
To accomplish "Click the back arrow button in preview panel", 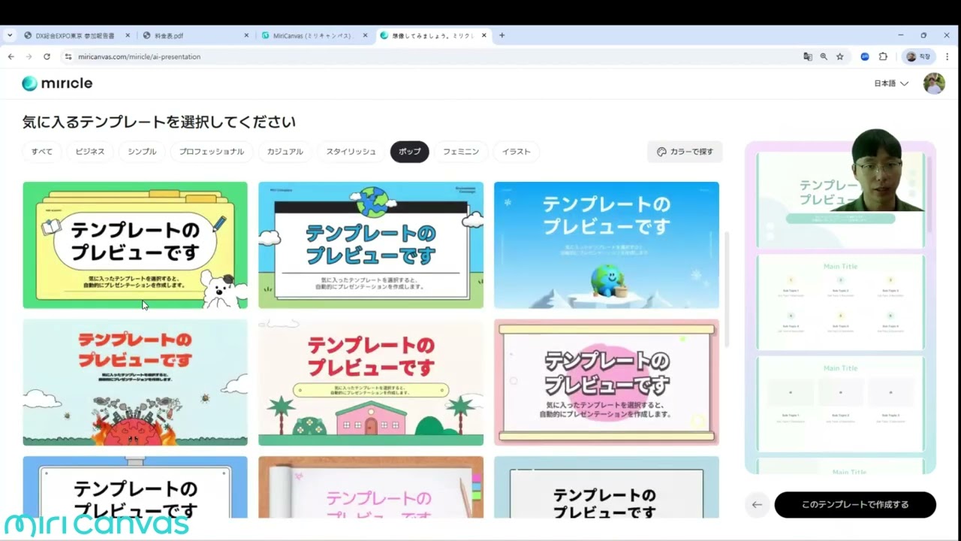I will [x=757, y=505].
